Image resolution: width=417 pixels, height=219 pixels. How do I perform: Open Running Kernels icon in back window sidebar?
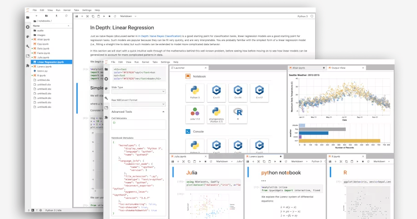[x=28, y=27]
